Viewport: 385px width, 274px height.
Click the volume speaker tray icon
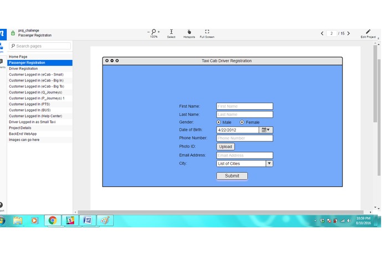[x=348, y=221]
